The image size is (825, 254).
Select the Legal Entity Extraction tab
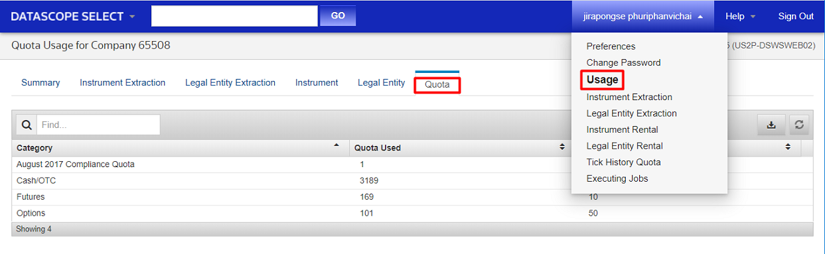230,83
